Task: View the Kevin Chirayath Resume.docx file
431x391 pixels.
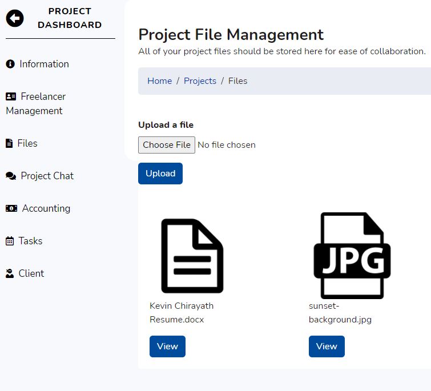Action: (x=167, y=346)
